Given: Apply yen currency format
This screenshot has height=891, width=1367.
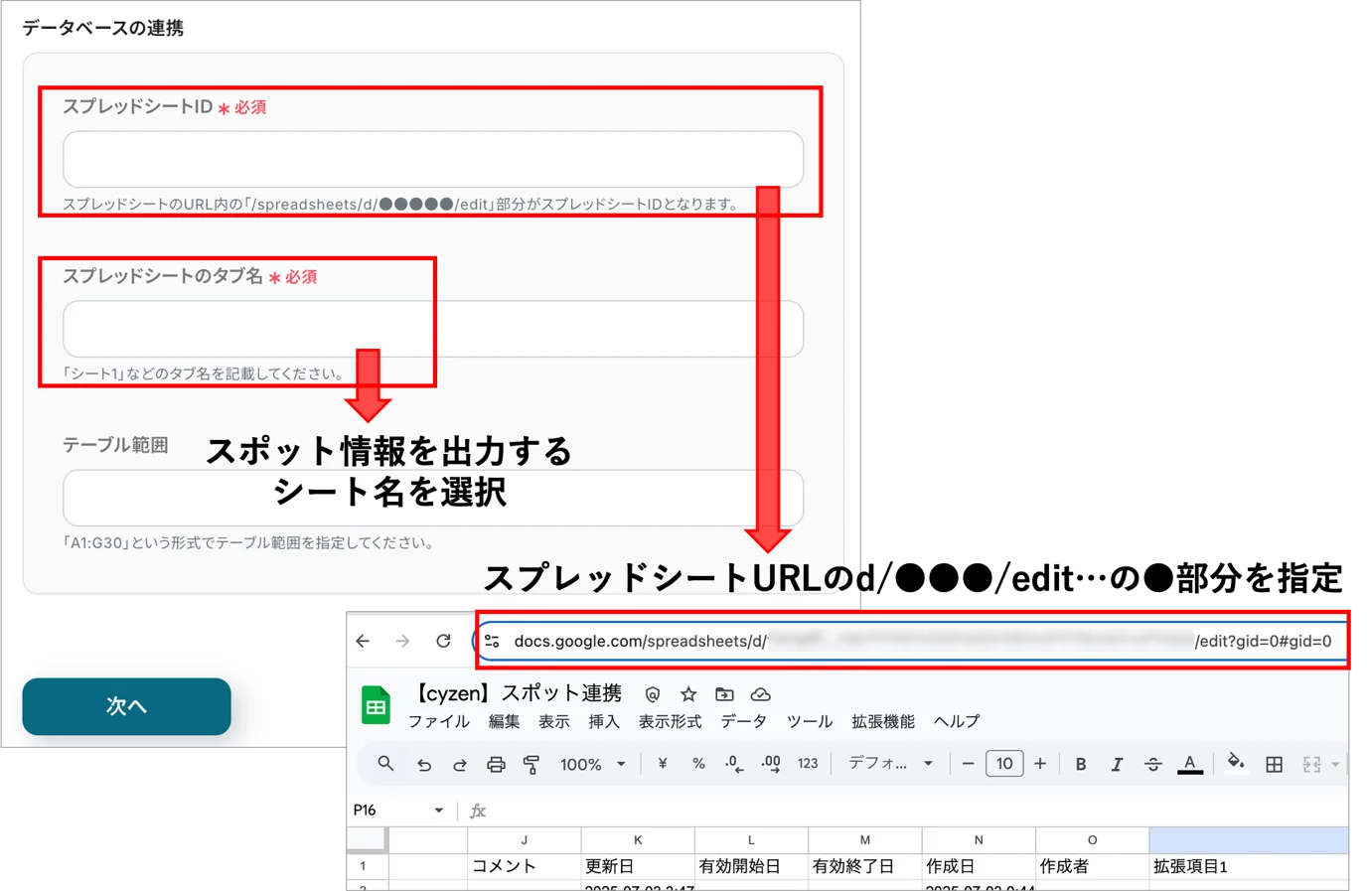Looking at the screenshot, I should coord(663,764).
